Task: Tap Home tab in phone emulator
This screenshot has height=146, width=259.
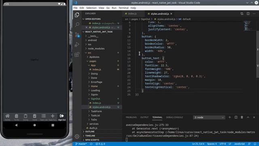Action: click(7, 117)
